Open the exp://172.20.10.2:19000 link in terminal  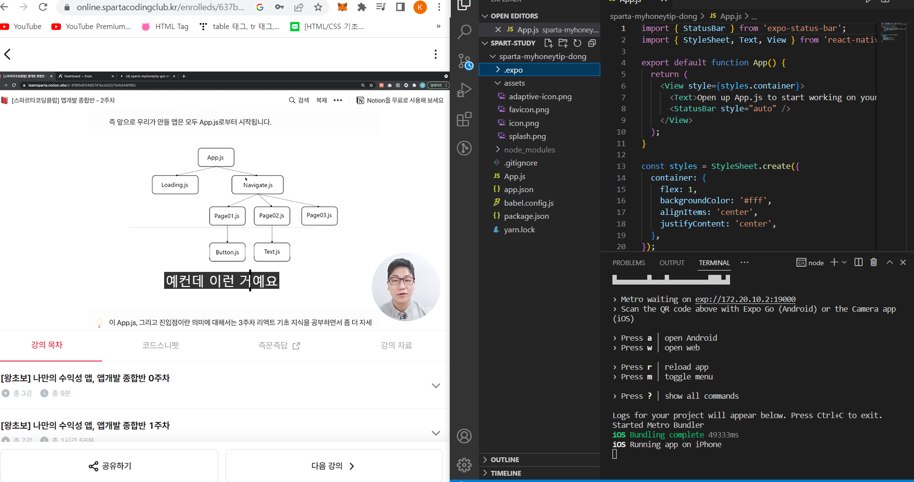click(x=745, y=299)
